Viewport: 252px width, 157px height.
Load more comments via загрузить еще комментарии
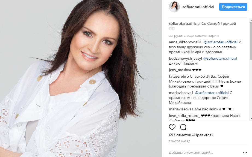194,35
